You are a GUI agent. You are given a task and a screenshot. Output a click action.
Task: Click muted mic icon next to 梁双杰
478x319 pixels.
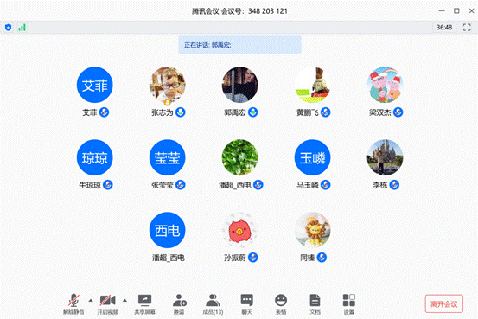click(x=398, y=112)
